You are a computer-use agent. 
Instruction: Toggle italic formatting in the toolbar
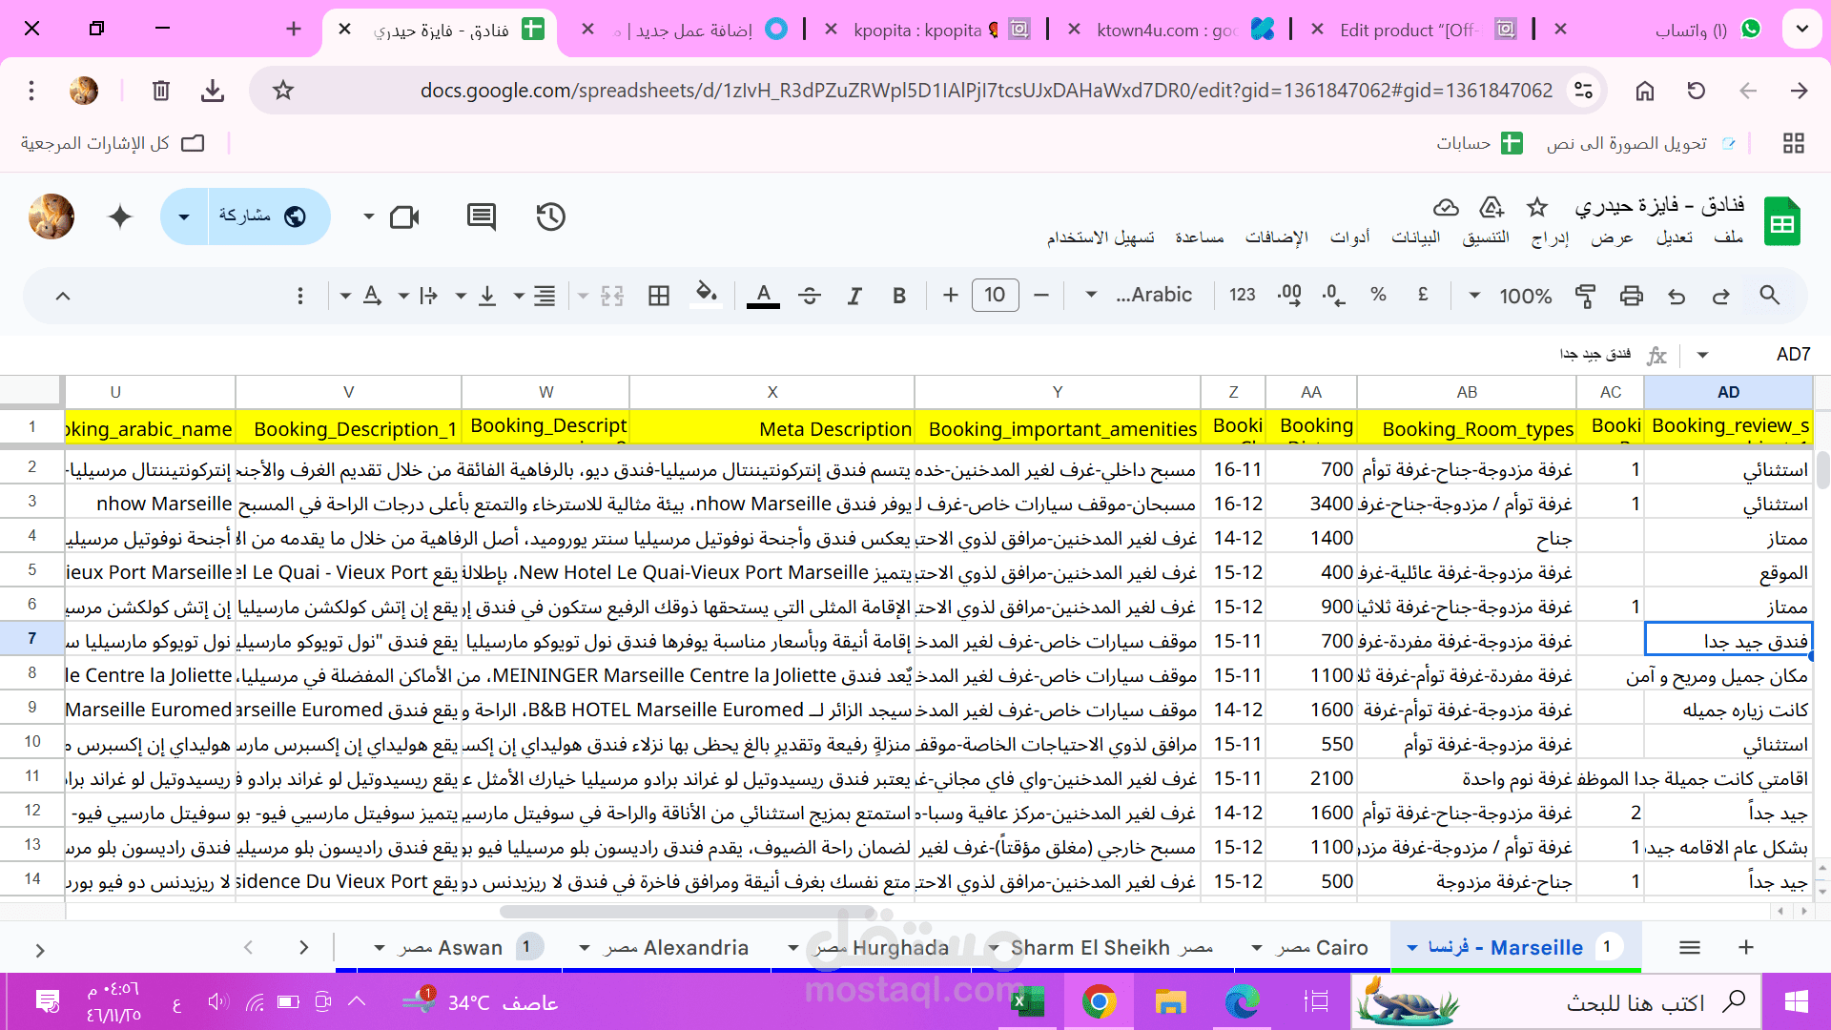point(854,296)
